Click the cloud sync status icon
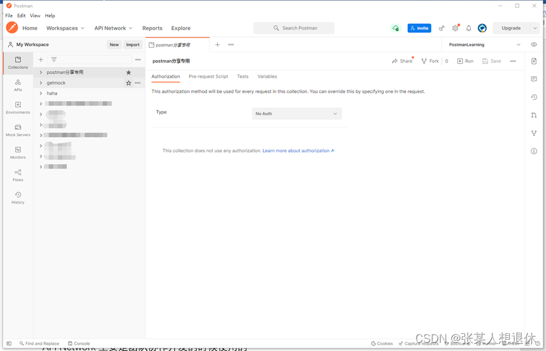The image size is (546, 351). 395,28
